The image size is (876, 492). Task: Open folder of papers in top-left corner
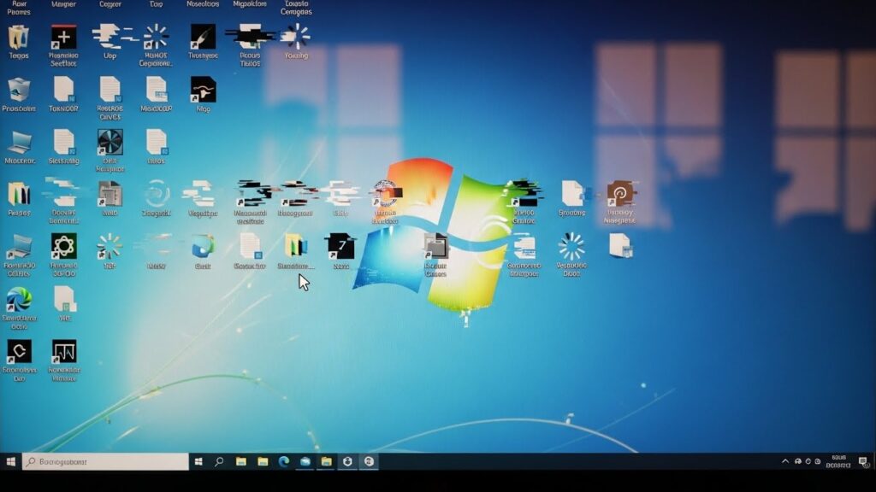pyautogui.click(x=19, y=38)
